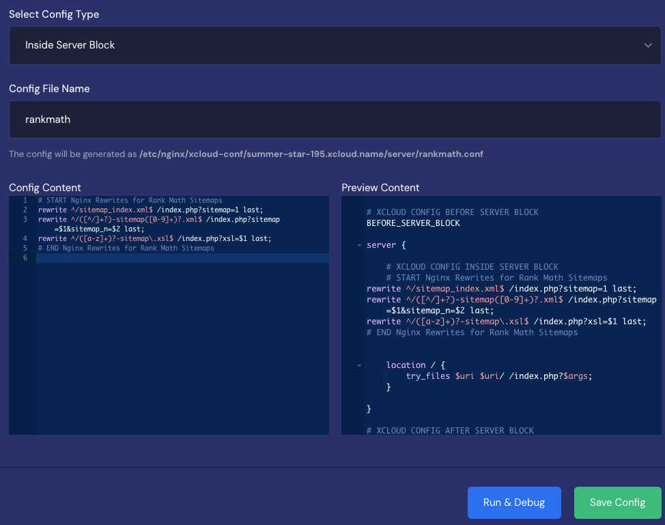Image resolution: width=665 pixels, height=525 pixels.
Task: Click the .xsl rewrite rule on editor line 4
Action: (x=154, y=239)
